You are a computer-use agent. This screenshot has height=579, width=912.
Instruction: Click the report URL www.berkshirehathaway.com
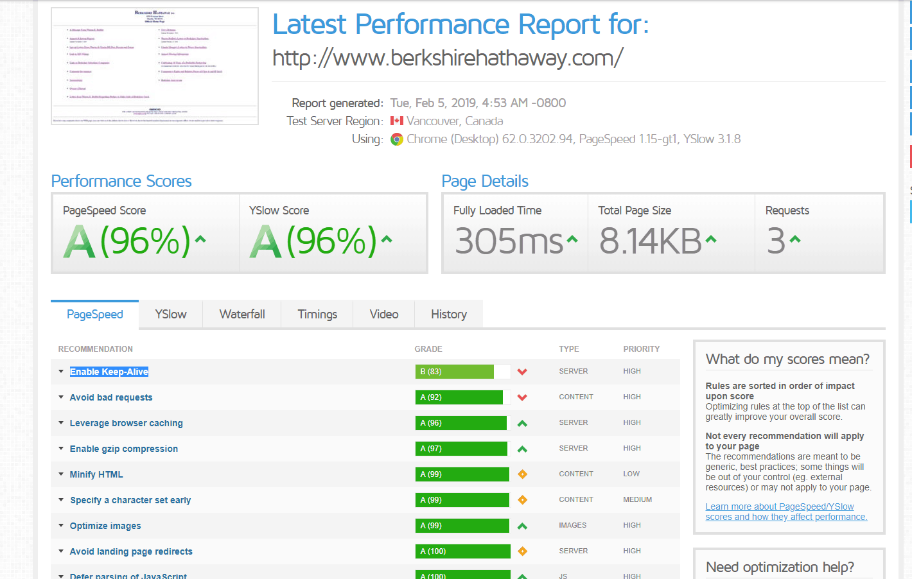click(x=448, y=58)
